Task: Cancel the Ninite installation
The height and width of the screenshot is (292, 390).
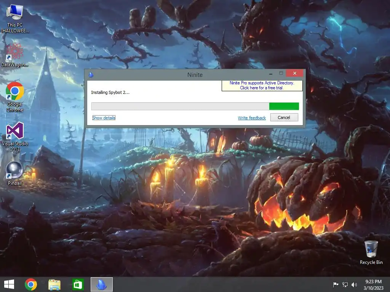Action: tap(284, 117)
